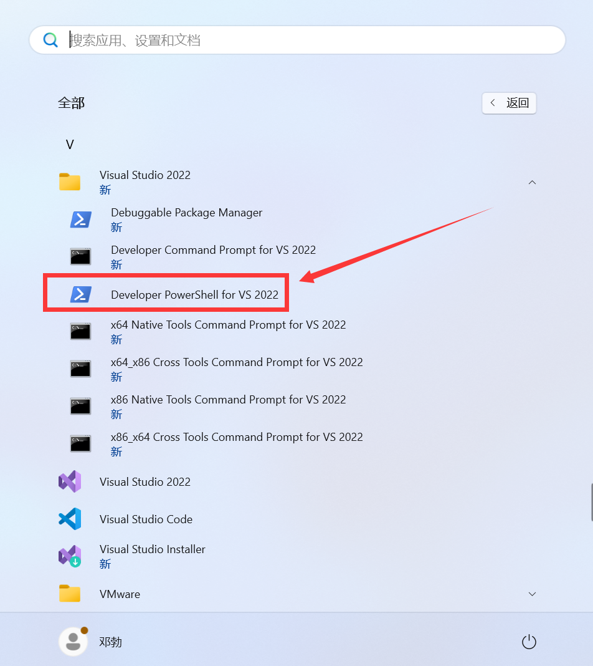Expand the VMware folder chevron
Viewport: 593px width, 666px height.
click(x=532, y=594)
